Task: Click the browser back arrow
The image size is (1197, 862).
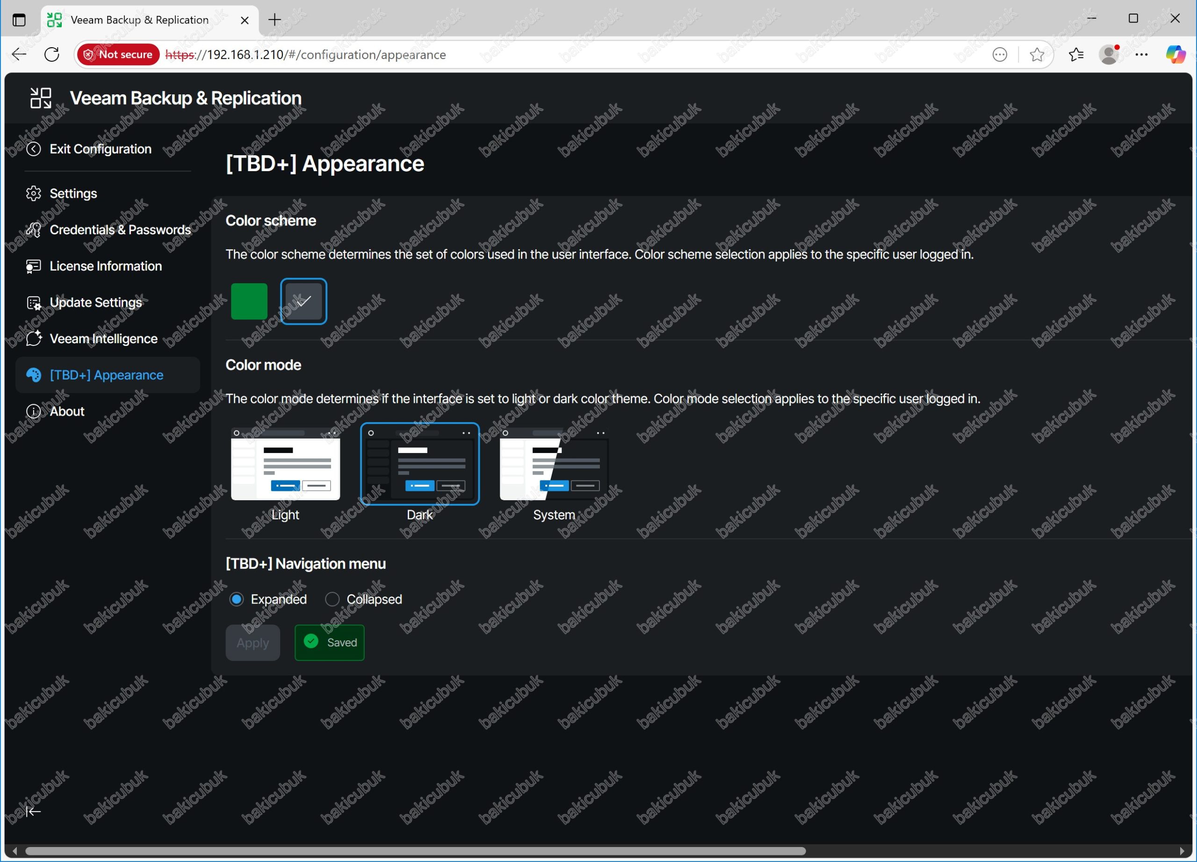Action: [x=19, y=54]
